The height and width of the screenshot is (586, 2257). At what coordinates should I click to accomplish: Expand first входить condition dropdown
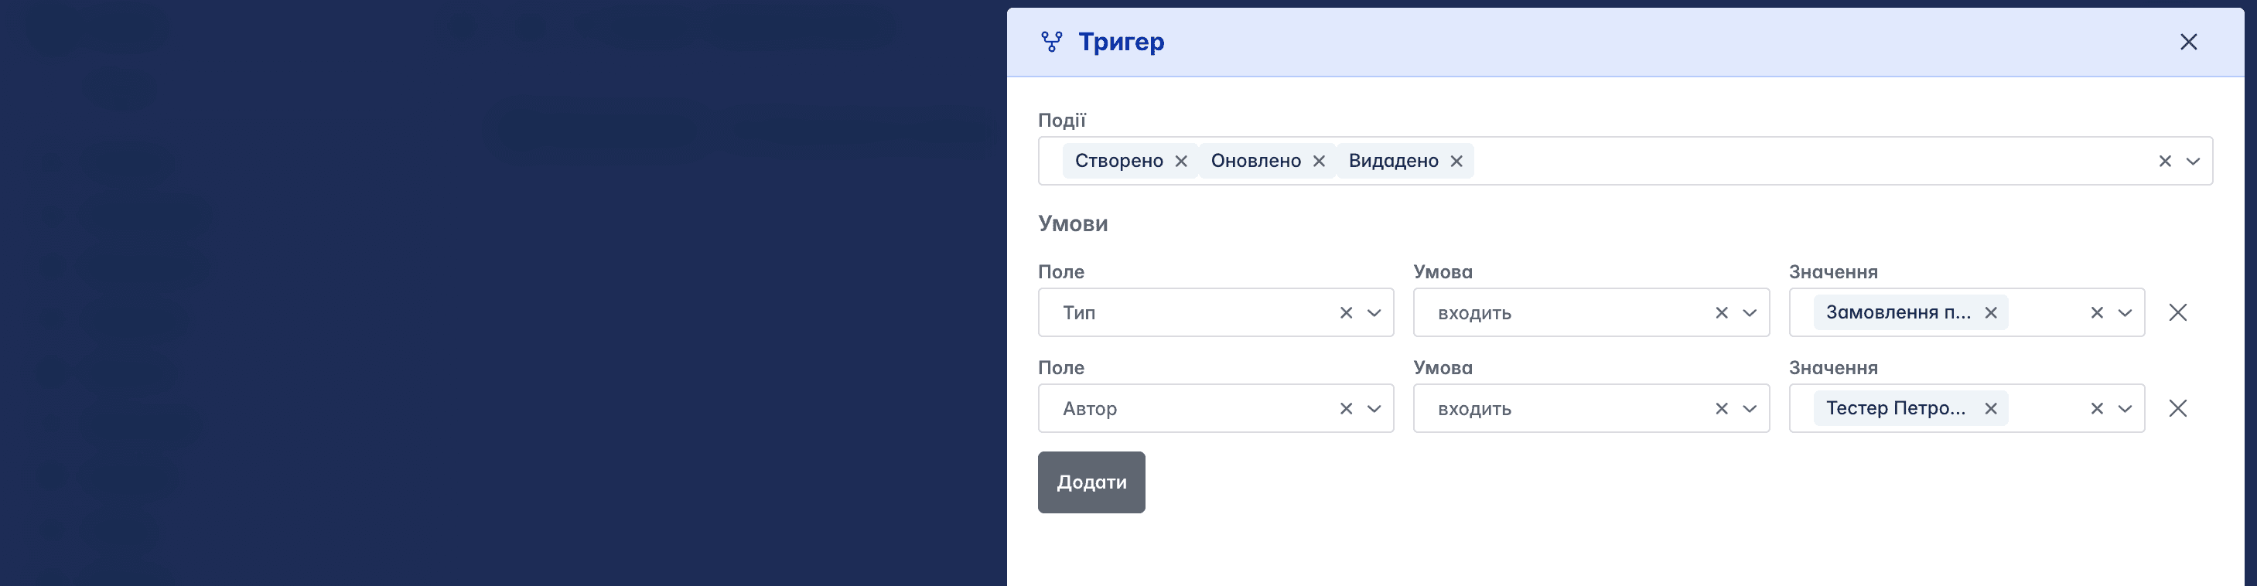point(1750,312)
